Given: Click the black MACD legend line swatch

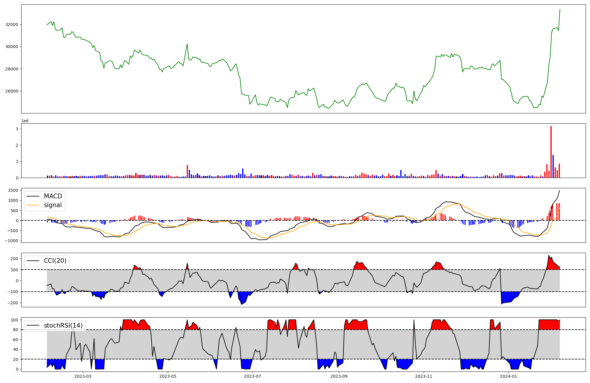Looking at the screenshot, I should pos(33,196).
